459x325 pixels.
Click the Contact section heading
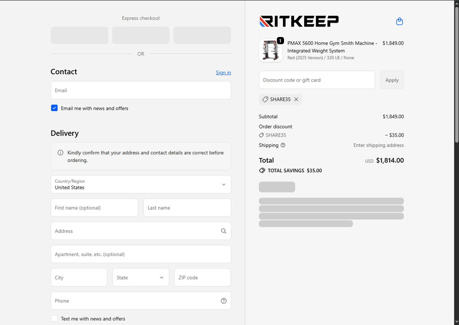tap(64, 72)
